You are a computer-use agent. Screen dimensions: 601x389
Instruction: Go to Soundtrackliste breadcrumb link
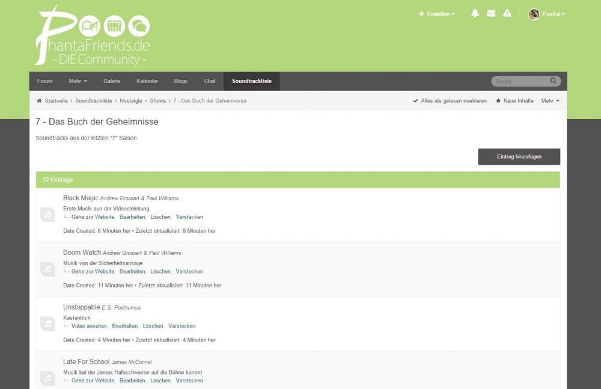coord(94,101)
